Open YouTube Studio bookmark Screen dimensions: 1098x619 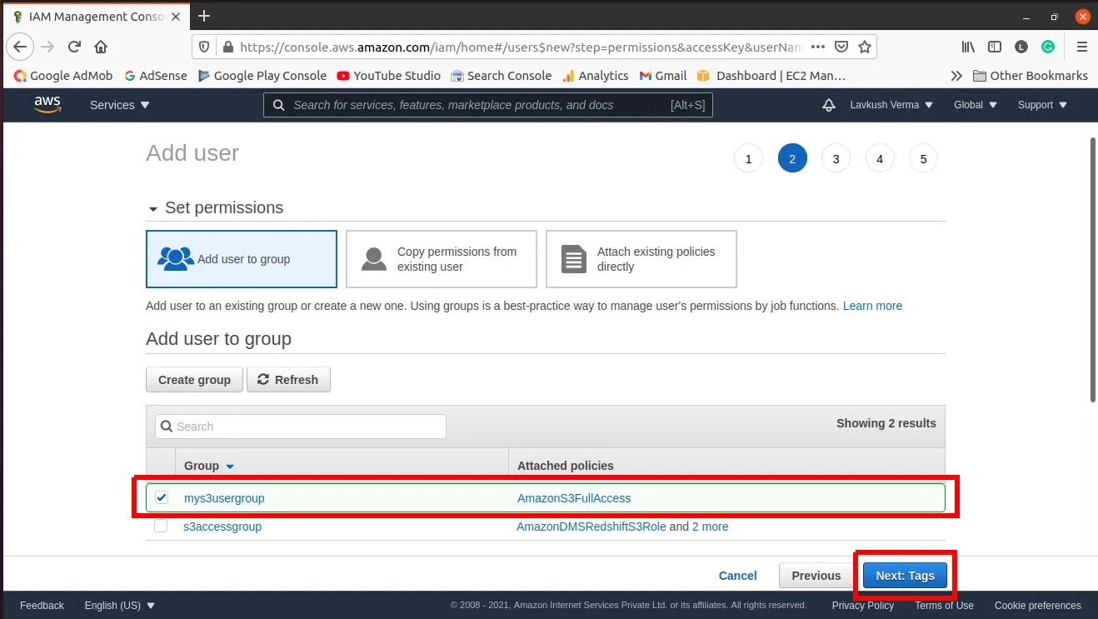[x=389, y=75]
